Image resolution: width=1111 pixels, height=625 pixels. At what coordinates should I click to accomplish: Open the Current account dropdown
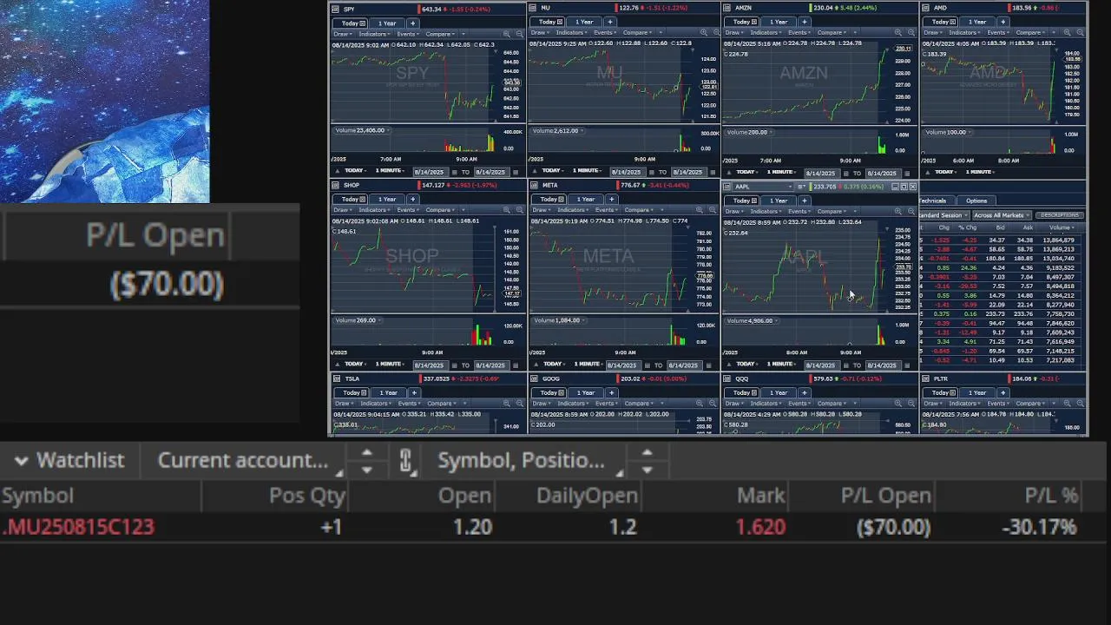249,461
